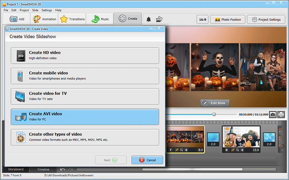Image resolution: width=289 pixels, height=180 pixels.
Task: Open the Slide menu
Action: 35,10
